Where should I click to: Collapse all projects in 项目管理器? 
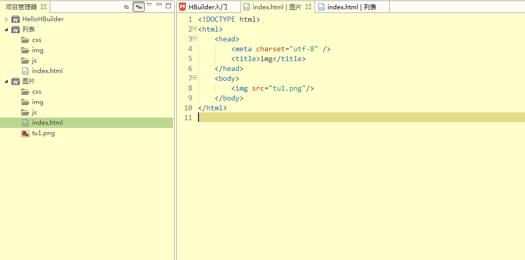coord(126,6)
